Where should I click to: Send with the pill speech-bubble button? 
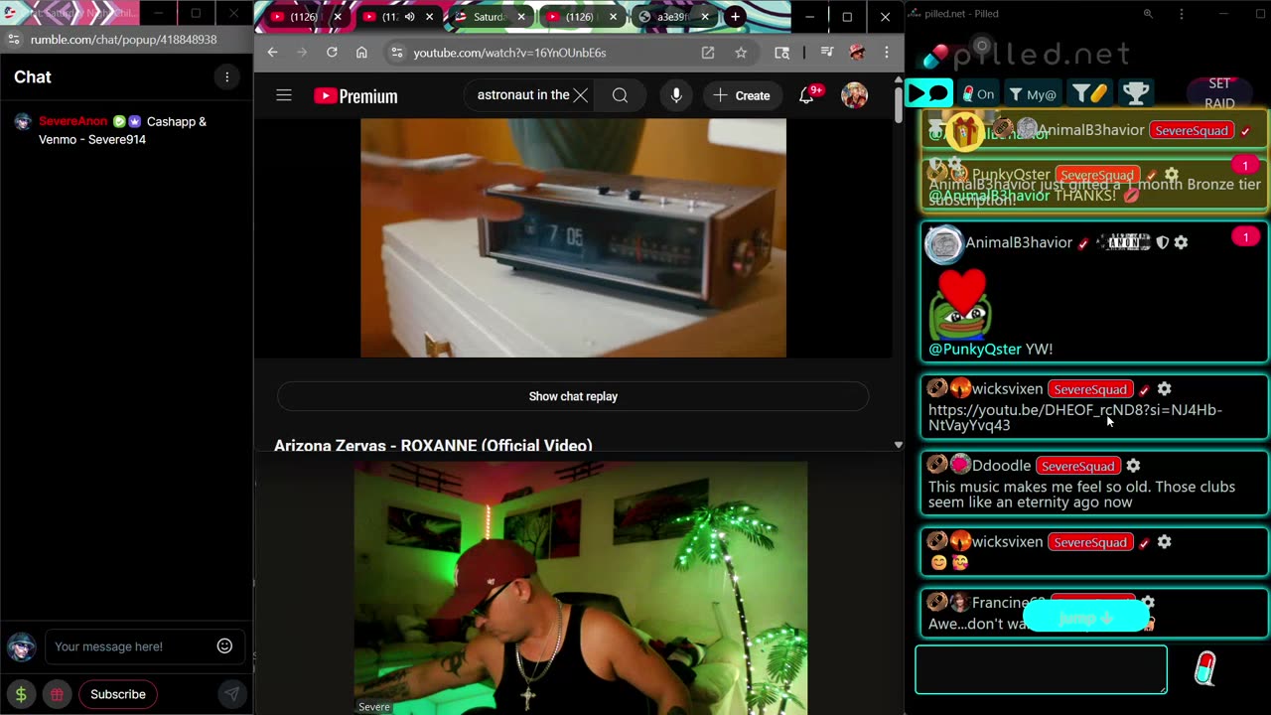tap(1204, 669)
